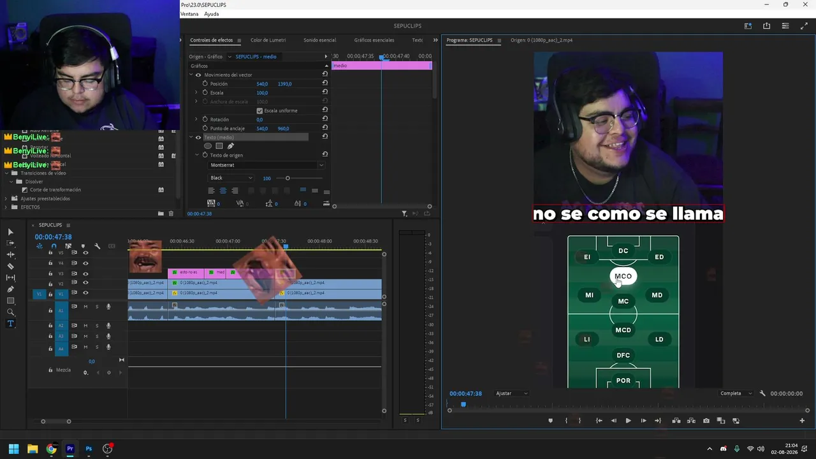Click the Posición X value 540,0

click(262, 84)
